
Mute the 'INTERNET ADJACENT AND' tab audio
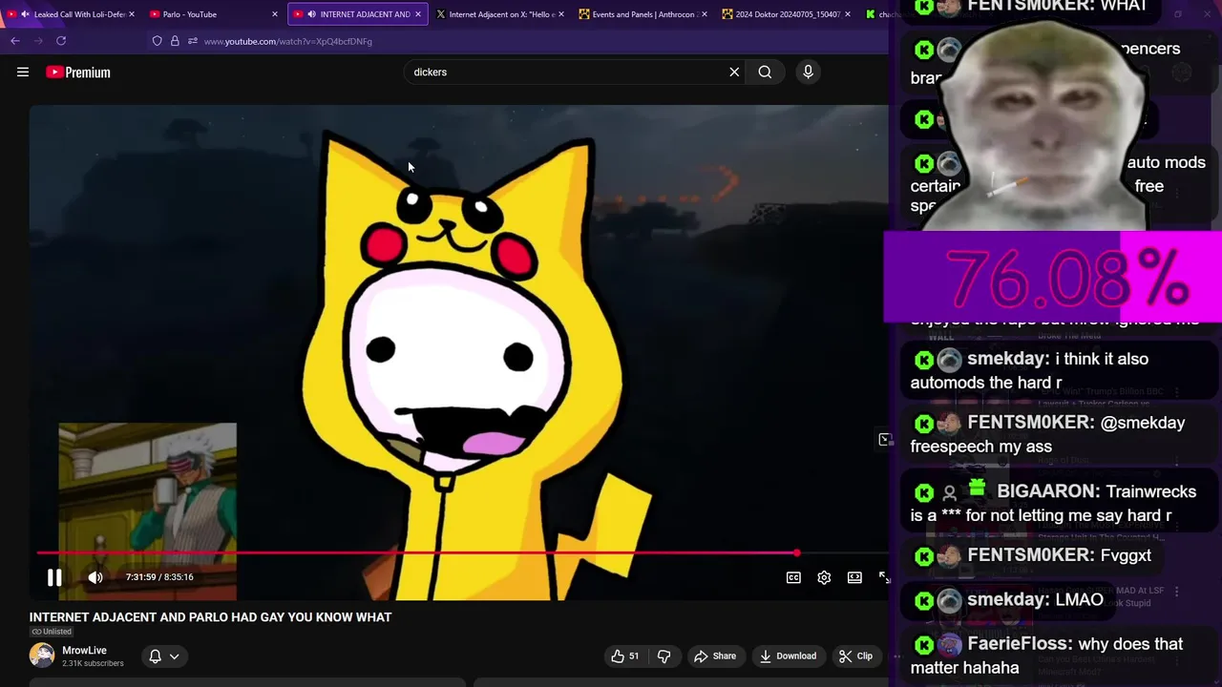(x=311, y=14)
